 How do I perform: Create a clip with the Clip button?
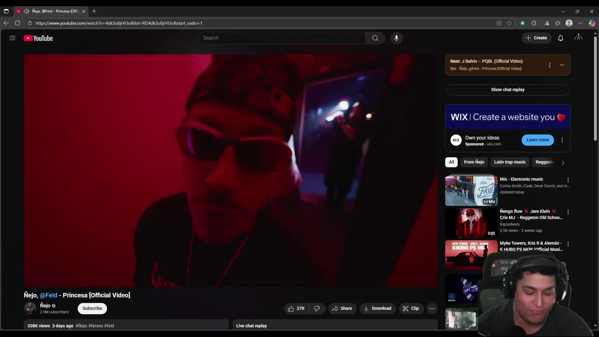[x=410, y=308]
